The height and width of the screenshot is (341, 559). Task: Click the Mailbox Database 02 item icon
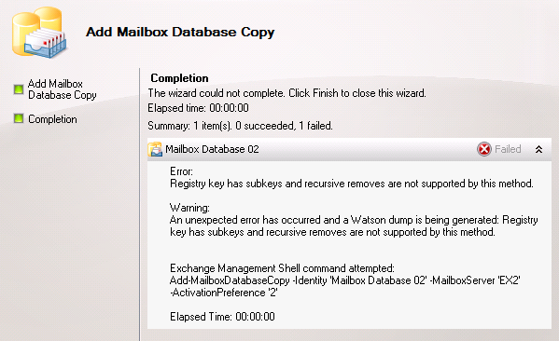155,149
